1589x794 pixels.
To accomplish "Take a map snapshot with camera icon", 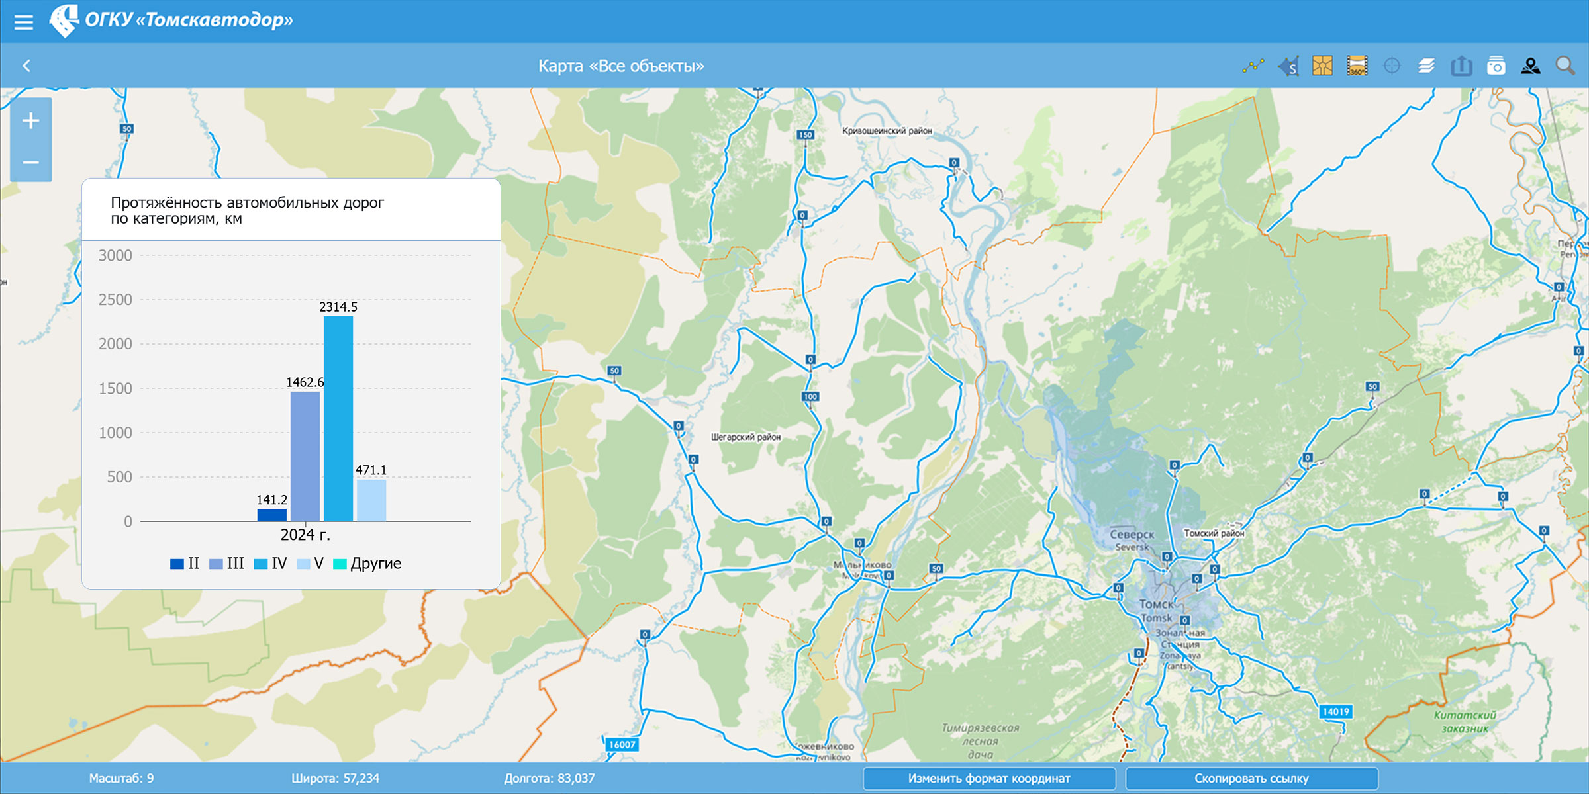I will [1496, 66].
